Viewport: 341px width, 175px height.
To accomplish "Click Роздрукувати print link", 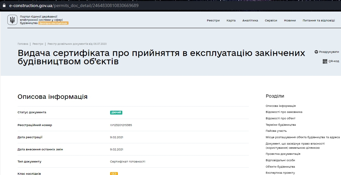I will (x=329, y=52).
